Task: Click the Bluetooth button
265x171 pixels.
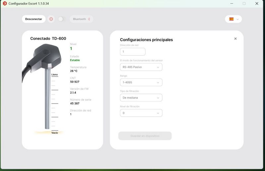Action: tap(81, 19)
